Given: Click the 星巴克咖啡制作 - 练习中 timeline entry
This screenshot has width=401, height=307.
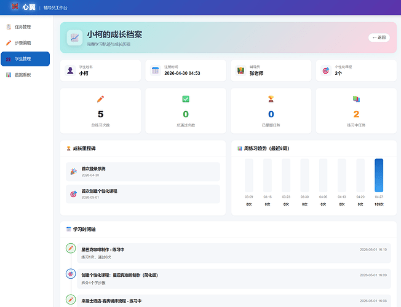Looking at the screenshot, I should 234,253.
